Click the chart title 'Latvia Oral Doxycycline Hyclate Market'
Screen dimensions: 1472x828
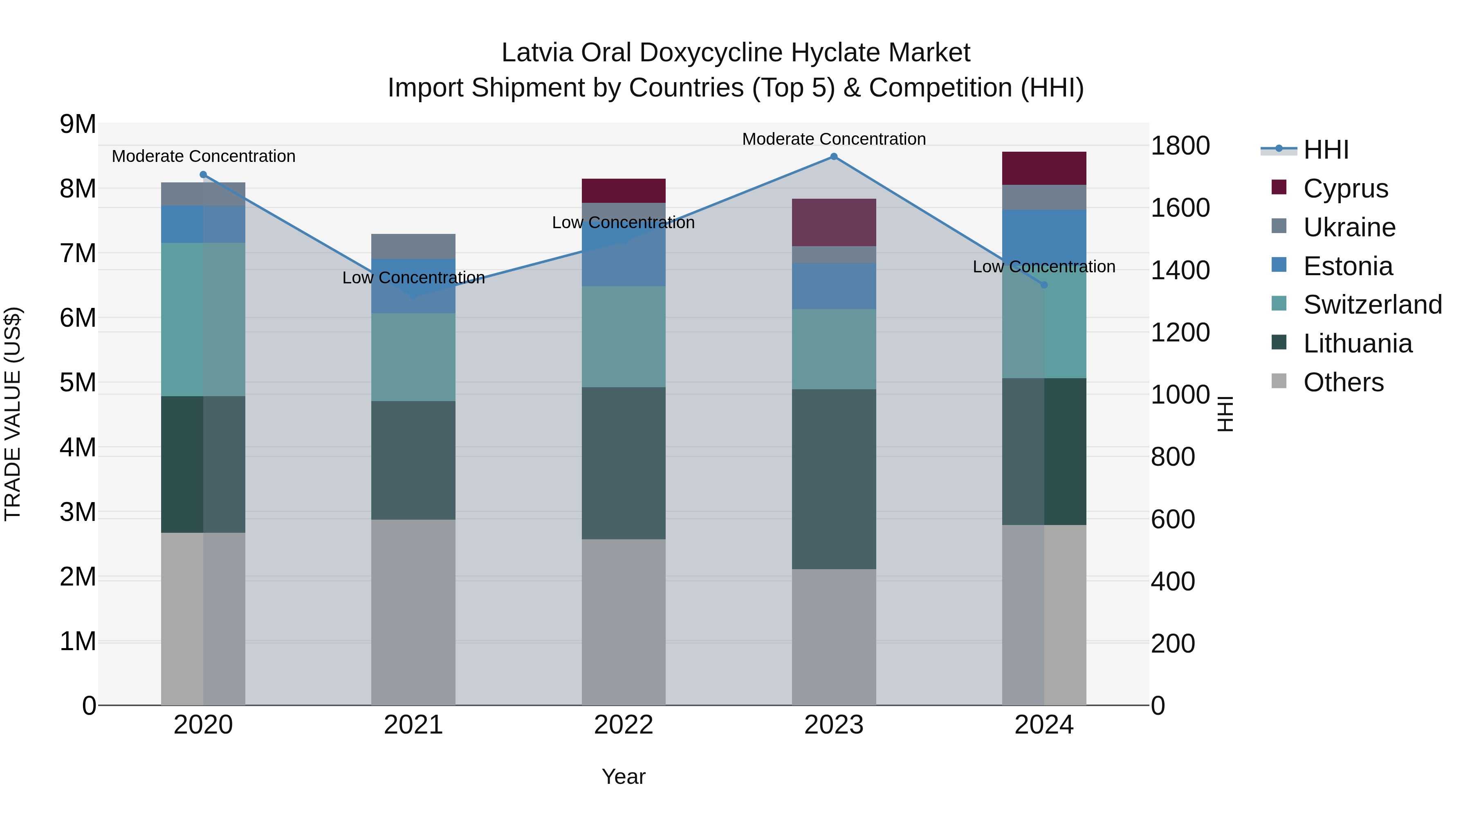pyautogui.click(x=736, y=53)
